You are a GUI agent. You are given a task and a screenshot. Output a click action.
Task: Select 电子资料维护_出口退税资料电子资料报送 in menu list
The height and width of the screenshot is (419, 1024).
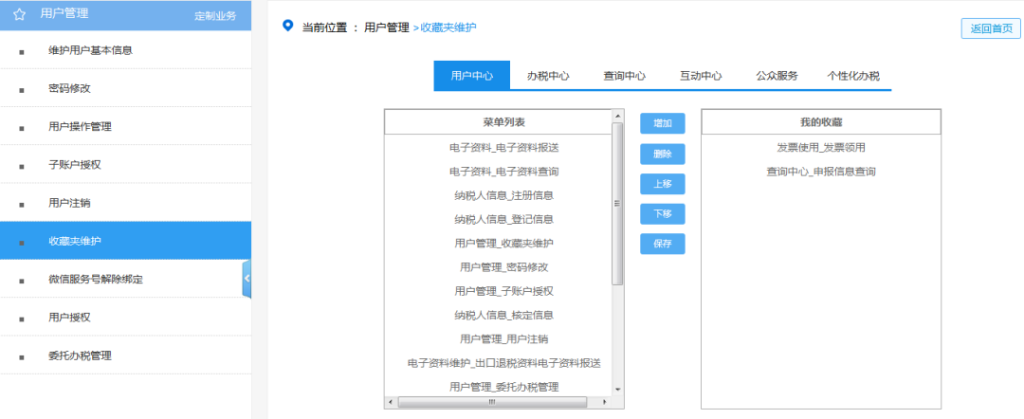coord(504,363)
